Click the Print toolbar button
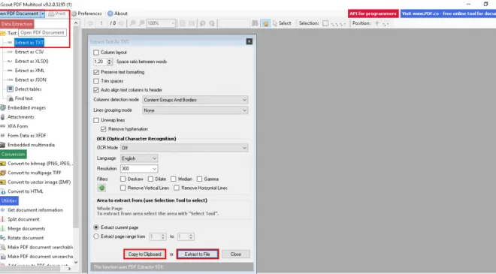This screenshot has width=496, height=274. pyautogui.click(x=57, y=14)
